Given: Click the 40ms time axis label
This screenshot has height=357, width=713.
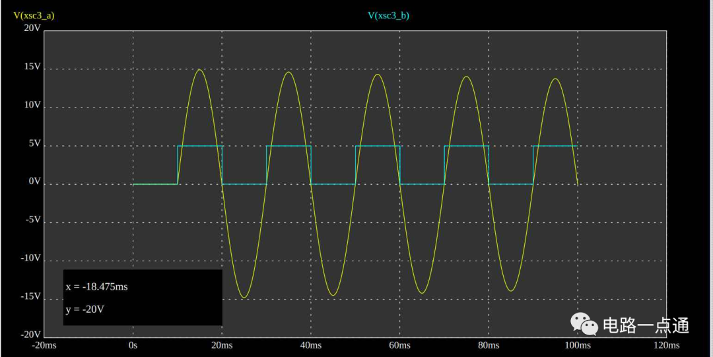Looking at the screenshot, I should click(x=310, y=345).
